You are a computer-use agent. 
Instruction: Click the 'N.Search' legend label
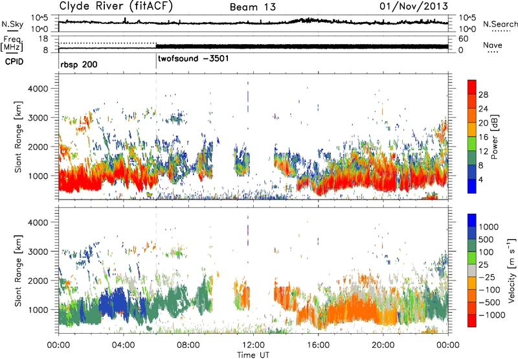coord(500,24)
